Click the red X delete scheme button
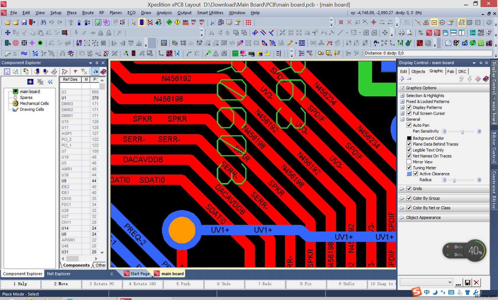498x300 pixels. click(476, 283)
